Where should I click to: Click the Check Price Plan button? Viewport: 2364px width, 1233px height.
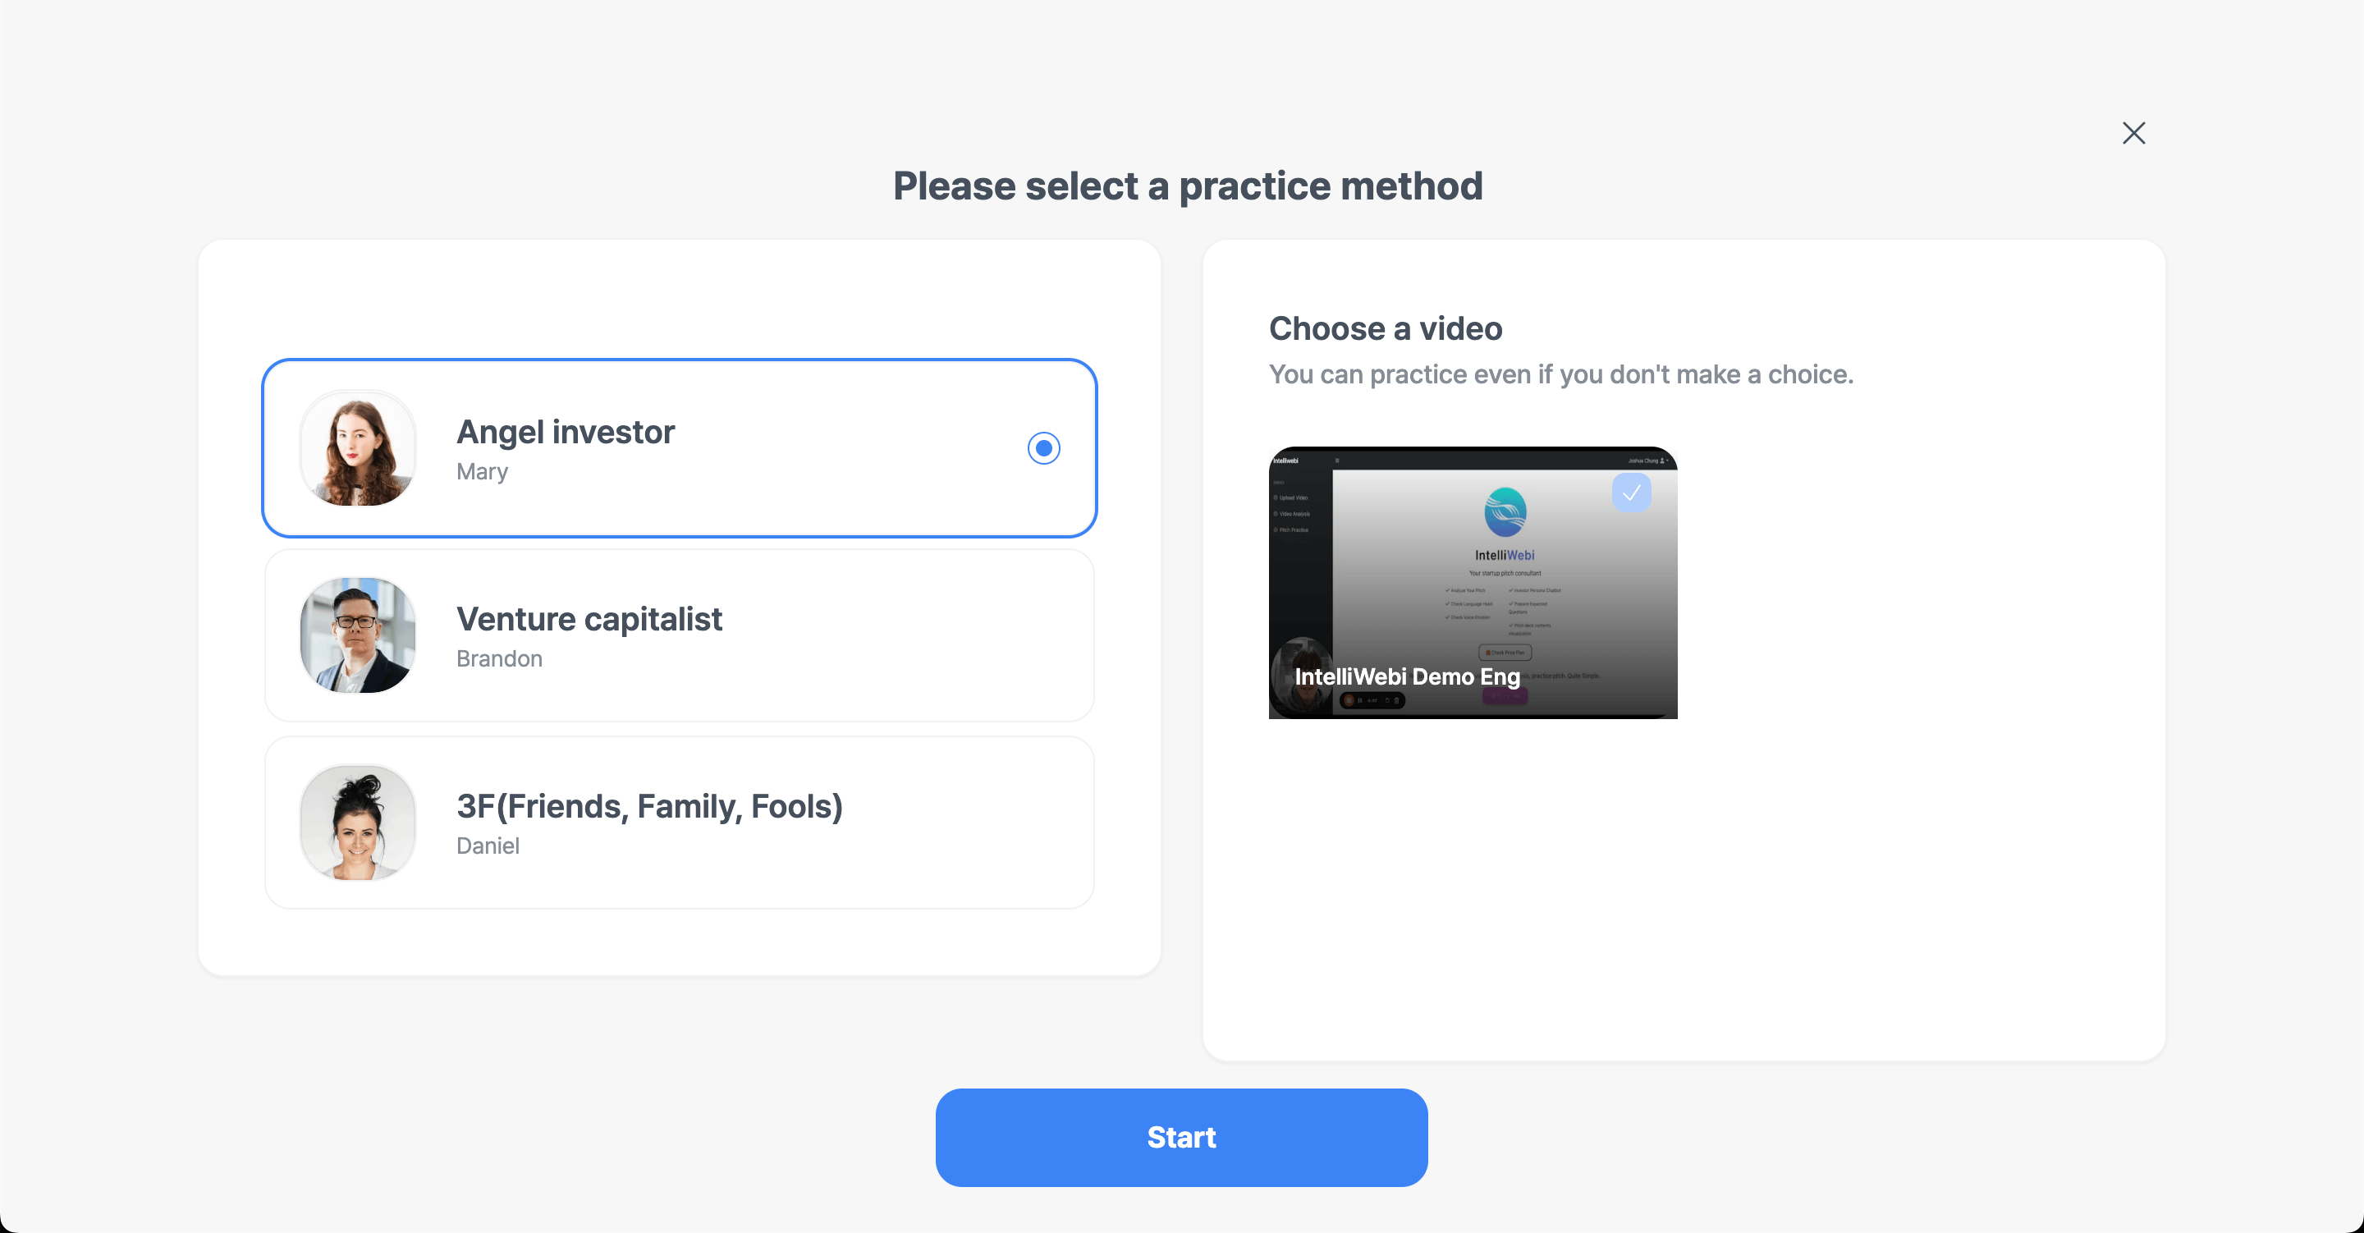[1506, 653]
